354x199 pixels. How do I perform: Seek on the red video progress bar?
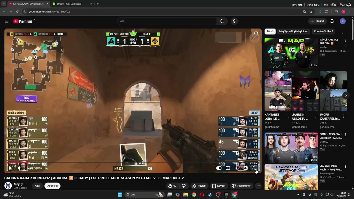point(133,163)
